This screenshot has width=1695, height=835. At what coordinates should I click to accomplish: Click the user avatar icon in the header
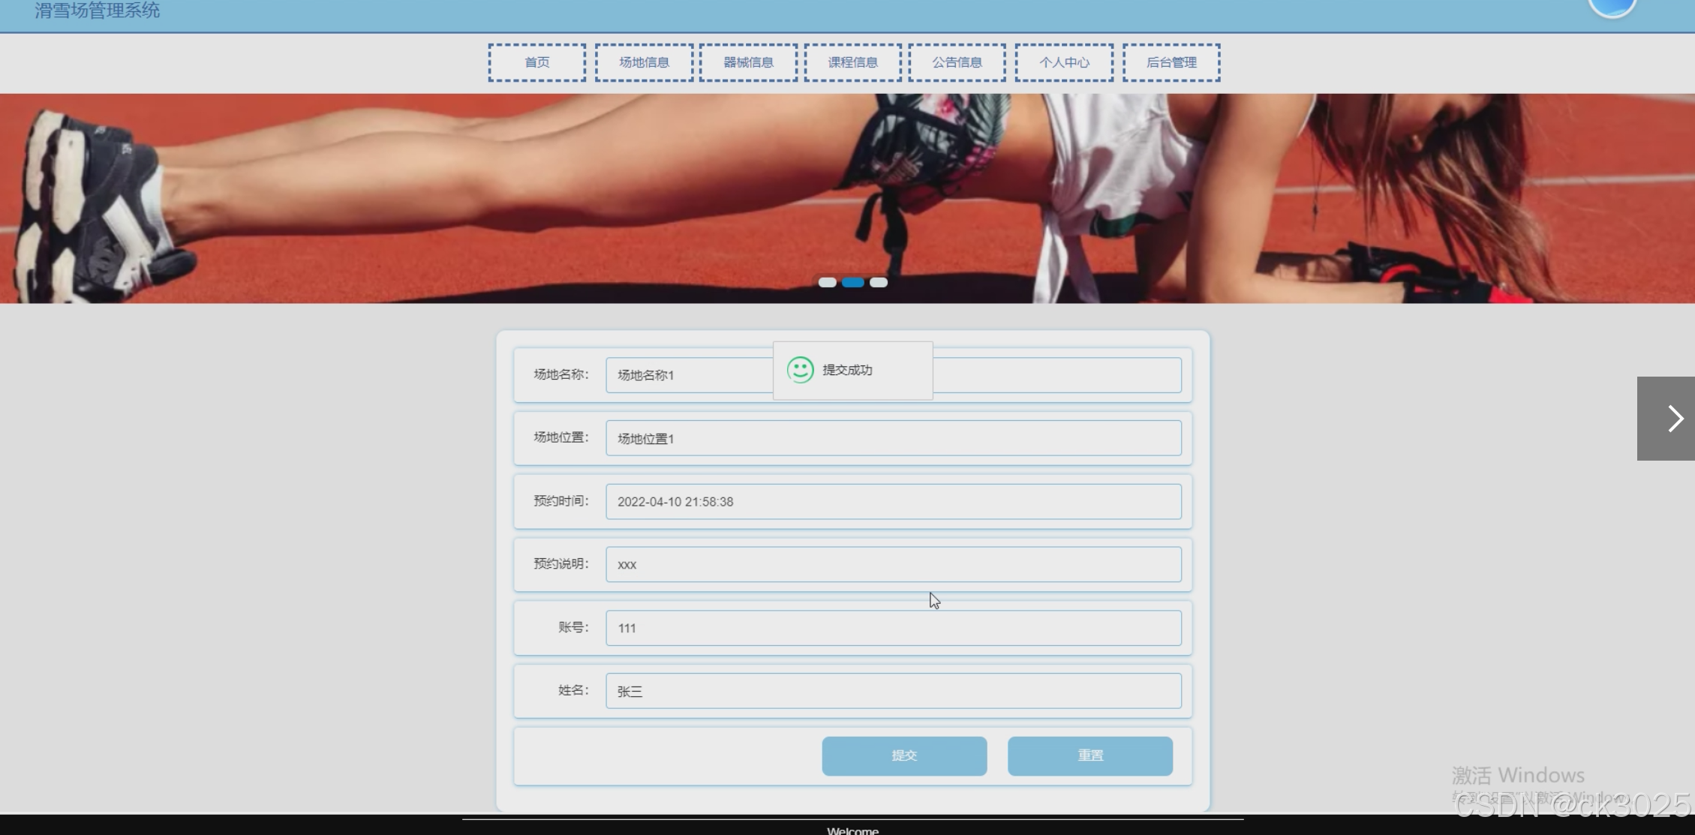pos(1612,8)
